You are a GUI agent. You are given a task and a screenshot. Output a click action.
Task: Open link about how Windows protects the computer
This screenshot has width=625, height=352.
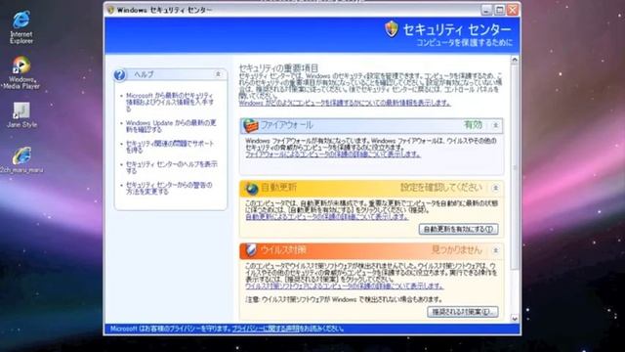coord(345,103)
